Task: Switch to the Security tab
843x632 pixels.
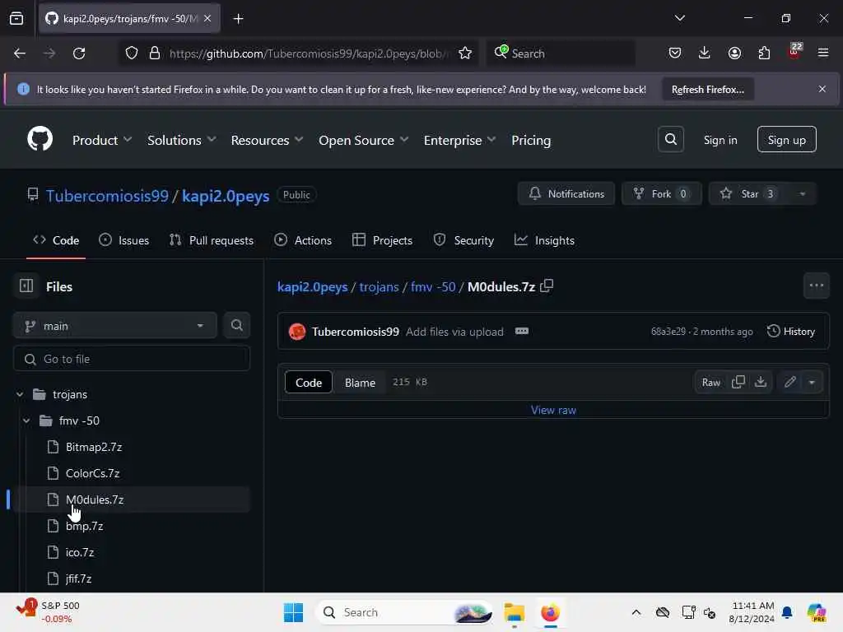Action: pyautogui.click(x=463, y=240)
